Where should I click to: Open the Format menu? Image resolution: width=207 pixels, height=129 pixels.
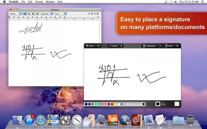click(39, 2)
